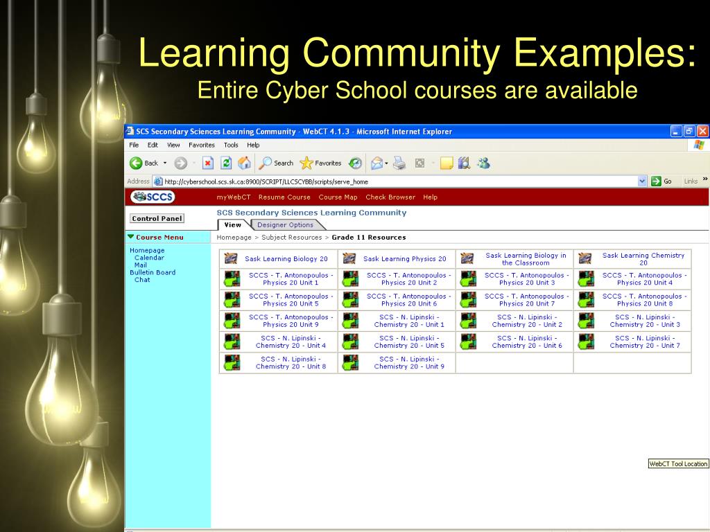Collapse the Course Menu triangle
Screen dimensions: 710x532
pyautogui.click(x=131, y=237)
